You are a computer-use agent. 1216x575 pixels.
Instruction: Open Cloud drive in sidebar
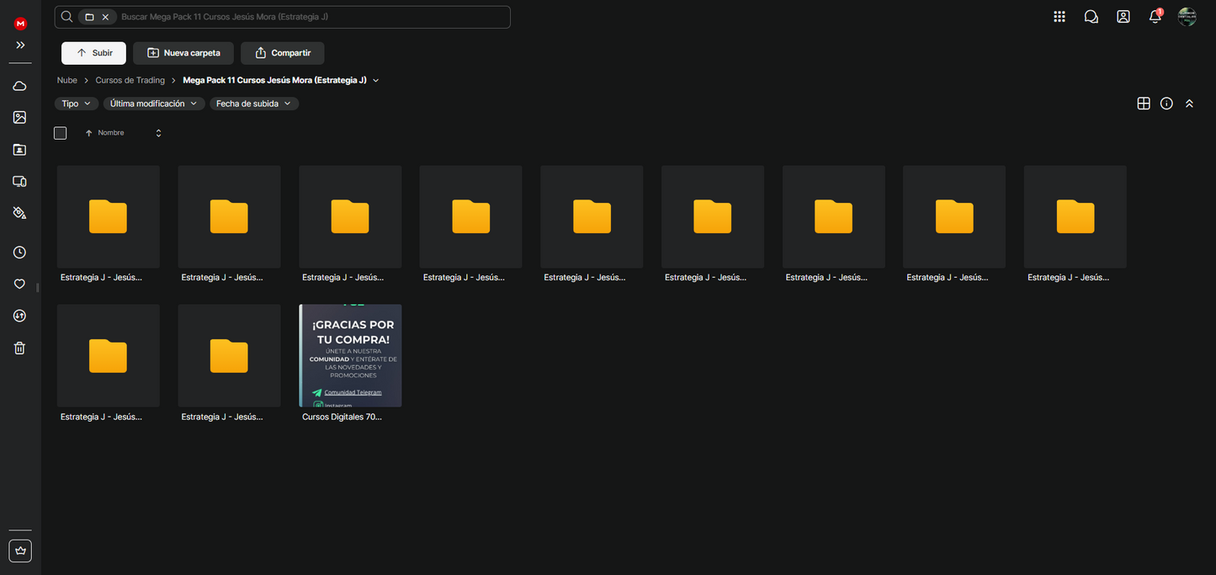(x=19, y=86)
